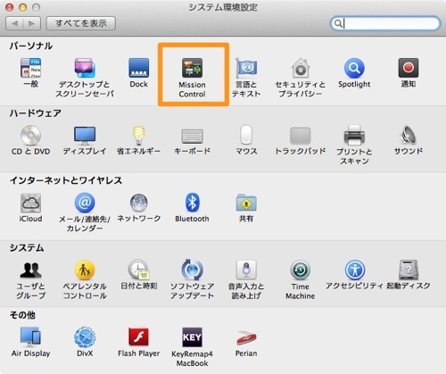Close the システム環境設定 window
The width and height of the screenshot is (446, 374).
pyautogui.click(x=9, y=7)
